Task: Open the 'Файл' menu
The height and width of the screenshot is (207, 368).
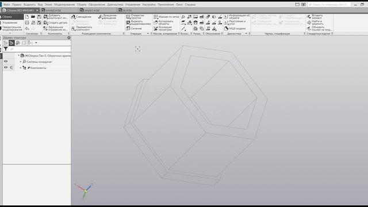Action: [7, 5]
